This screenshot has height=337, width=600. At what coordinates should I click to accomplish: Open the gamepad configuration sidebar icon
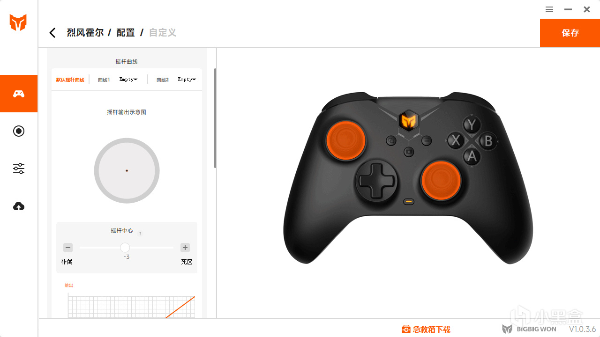click(x=19, y=94)
